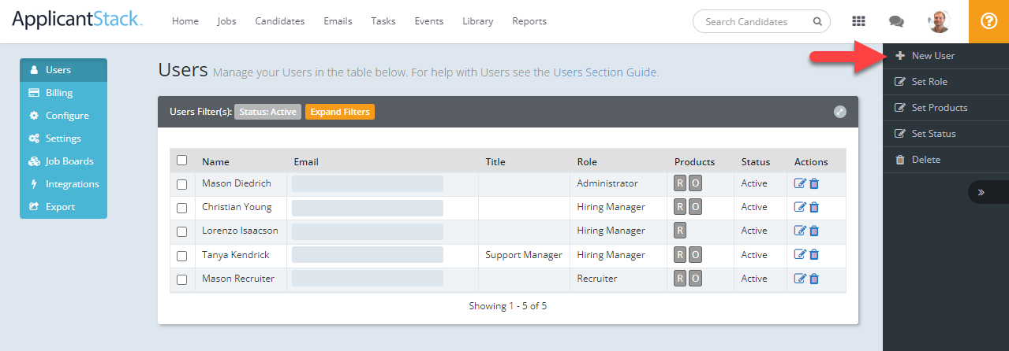Select Export in the left sidebar

pos(63,207)
